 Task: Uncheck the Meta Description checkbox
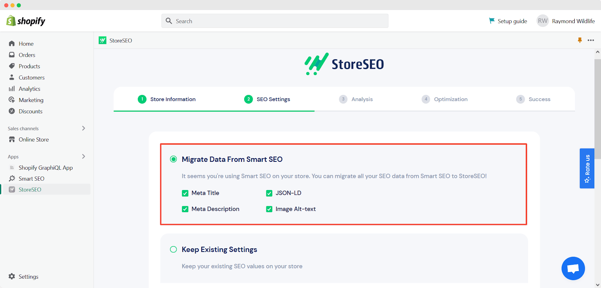point(185,209)
